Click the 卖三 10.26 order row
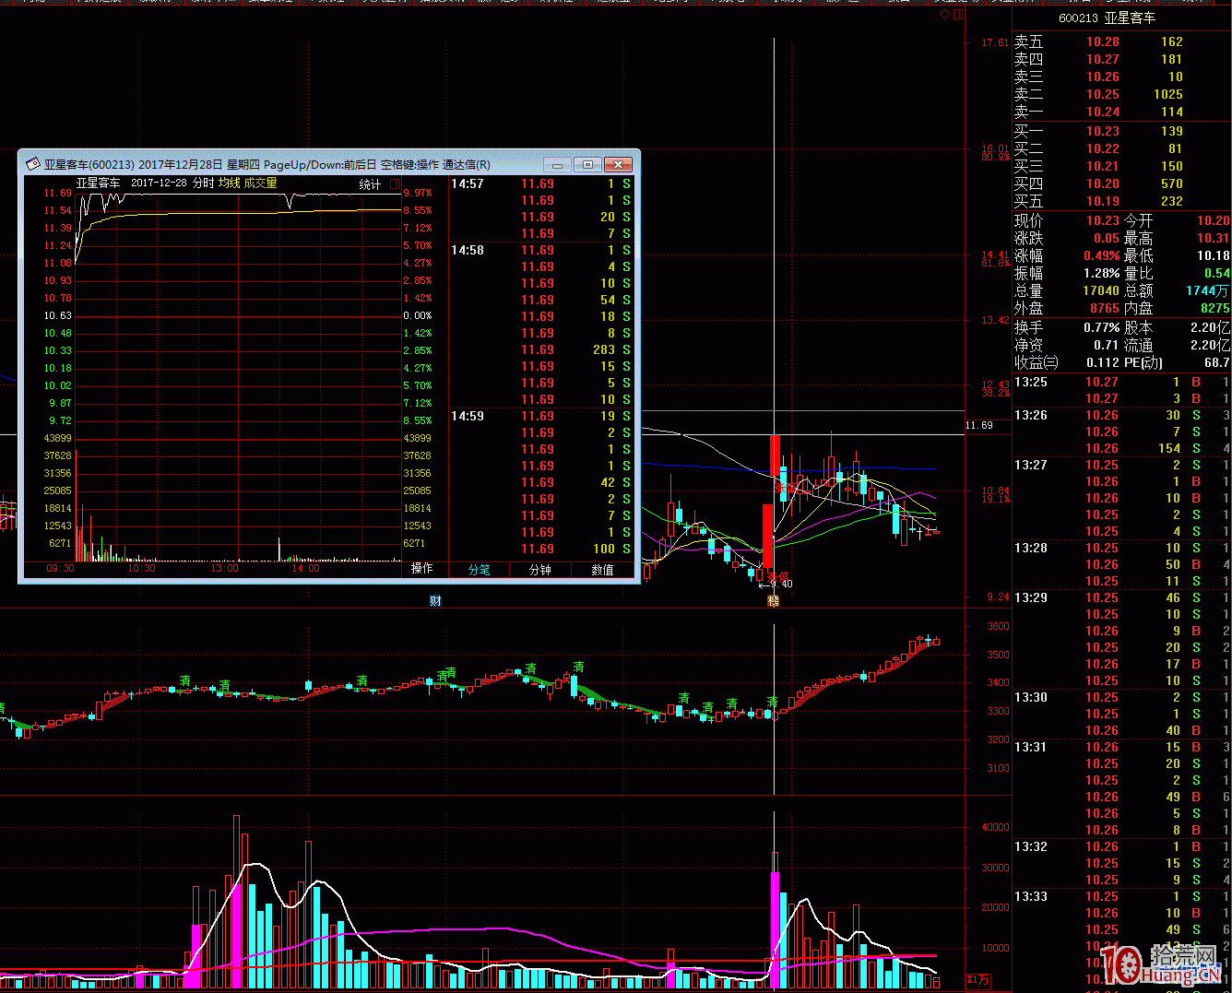The image size is (1232, 993). tap(1121, 77)
